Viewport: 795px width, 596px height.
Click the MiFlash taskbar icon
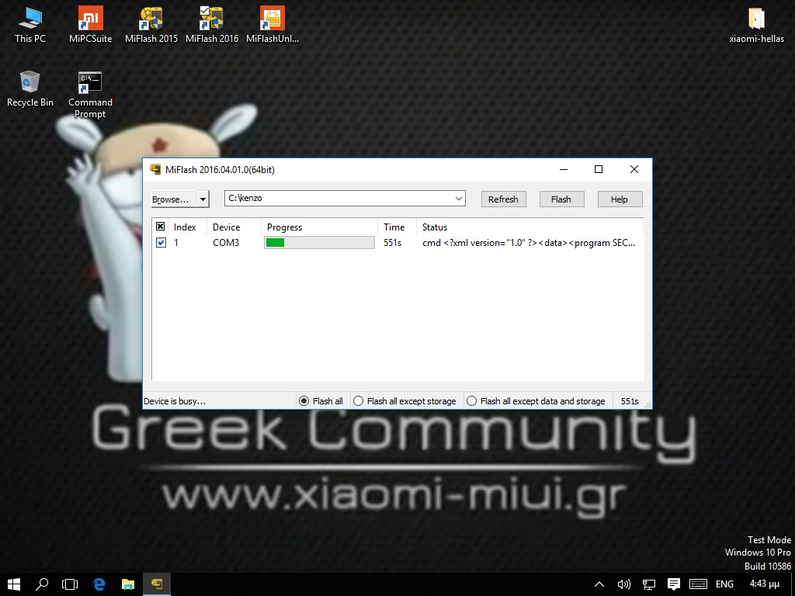(157, 584)
